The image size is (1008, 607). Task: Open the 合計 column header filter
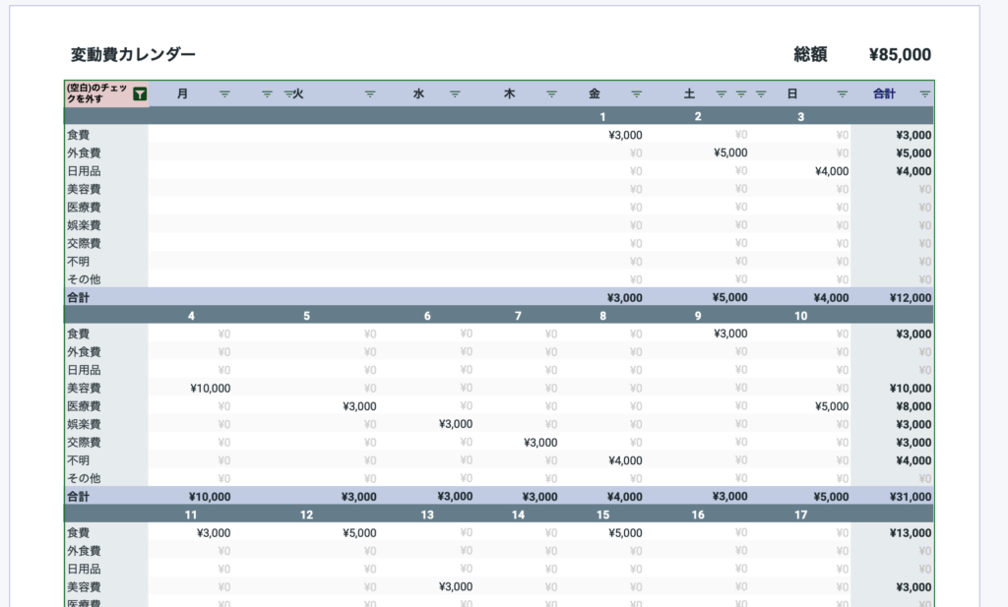point(924,94)
